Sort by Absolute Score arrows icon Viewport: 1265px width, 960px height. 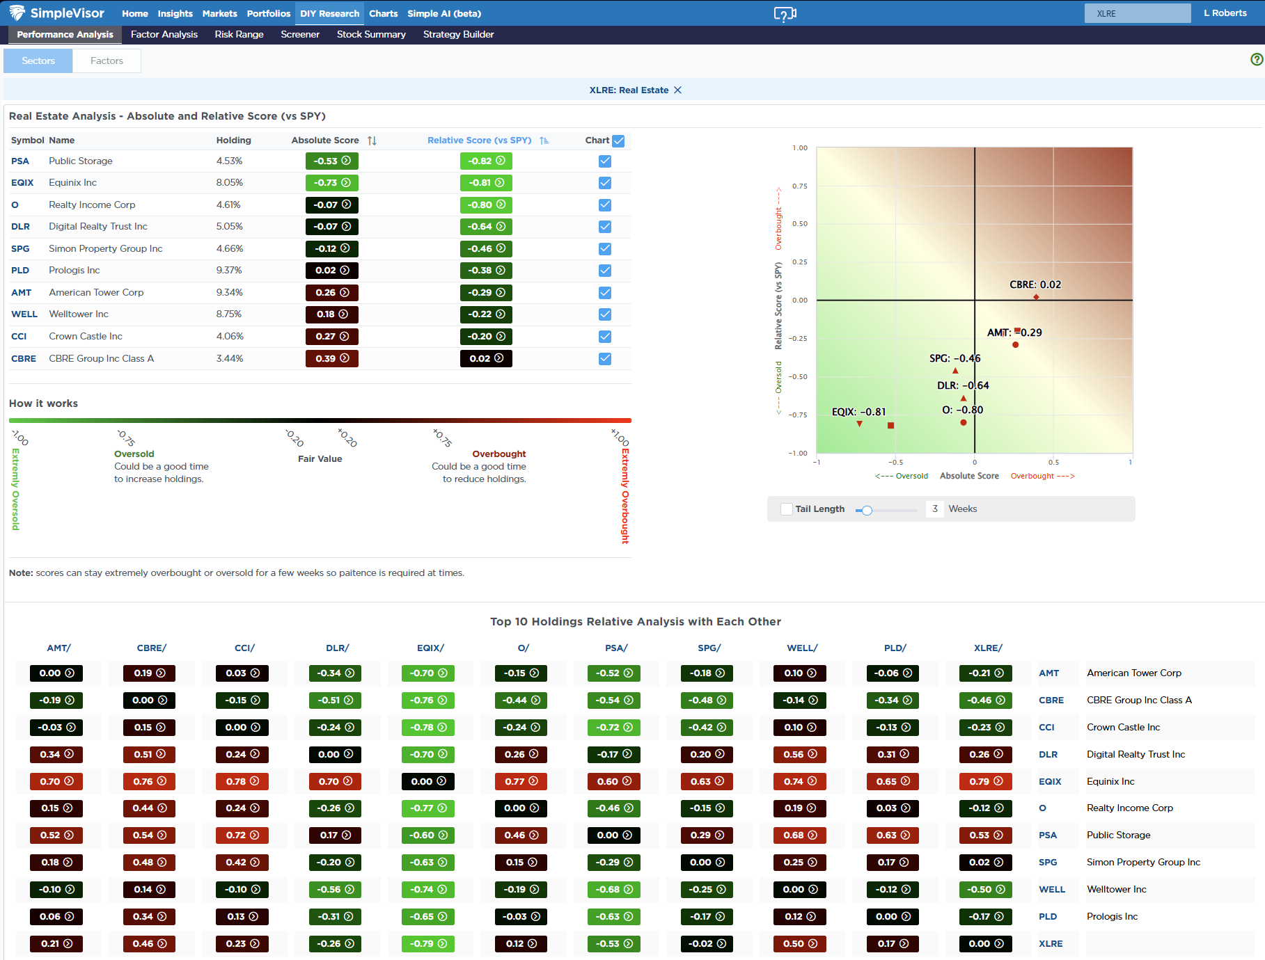(x=372, y=141)
